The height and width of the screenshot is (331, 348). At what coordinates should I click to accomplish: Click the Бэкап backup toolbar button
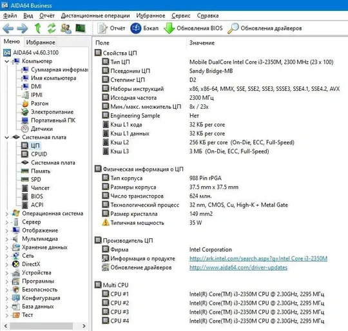(x=144, y=28)
